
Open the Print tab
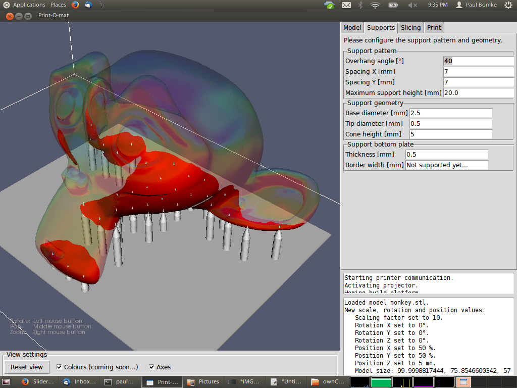tap(434, 28)
